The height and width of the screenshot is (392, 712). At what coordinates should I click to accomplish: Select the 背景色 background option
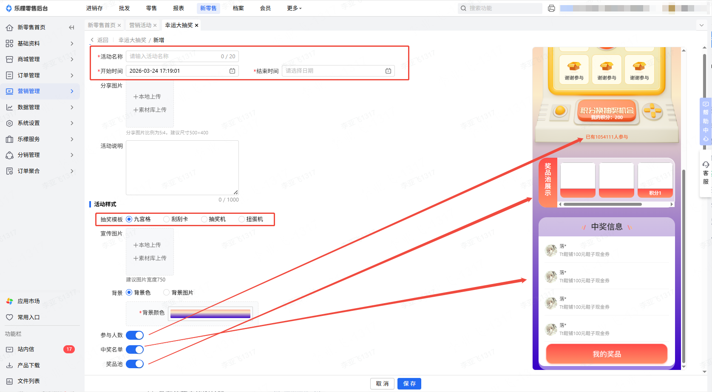129,293
